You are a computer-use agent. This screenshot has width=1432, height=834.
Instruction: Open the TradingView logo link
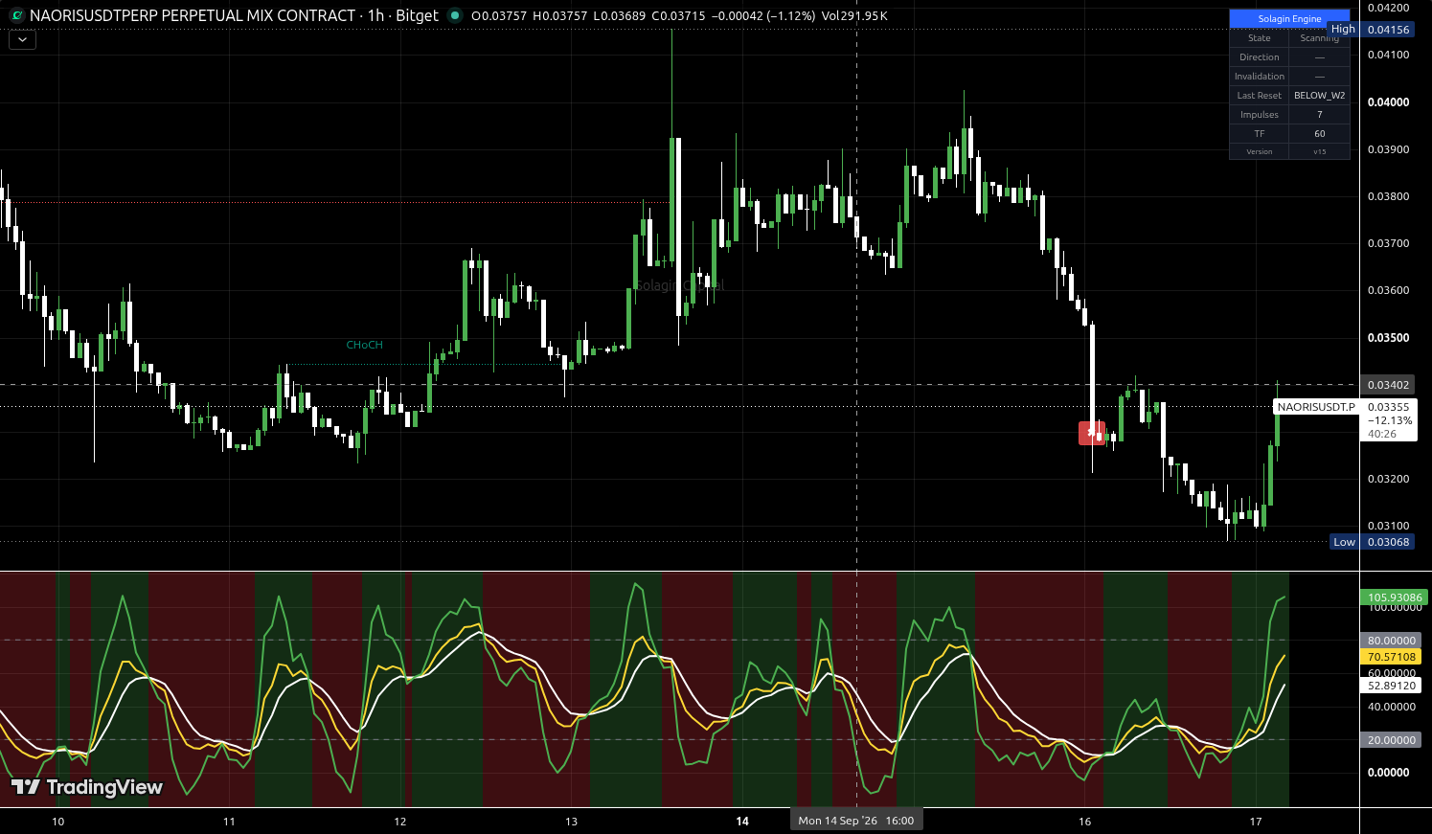click(x=87, y=787)
